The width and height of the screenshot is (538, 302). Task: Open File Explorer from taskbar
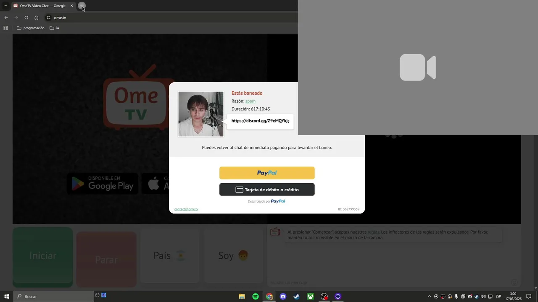(x=242, y=297)
